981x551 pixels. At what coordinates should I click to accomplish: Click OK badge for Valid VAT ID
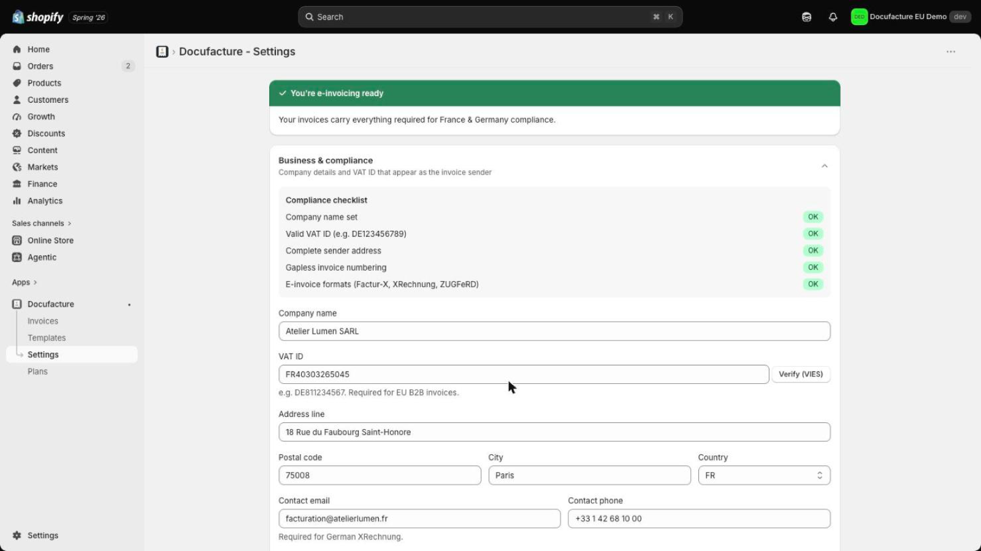[x=813, y=234]
